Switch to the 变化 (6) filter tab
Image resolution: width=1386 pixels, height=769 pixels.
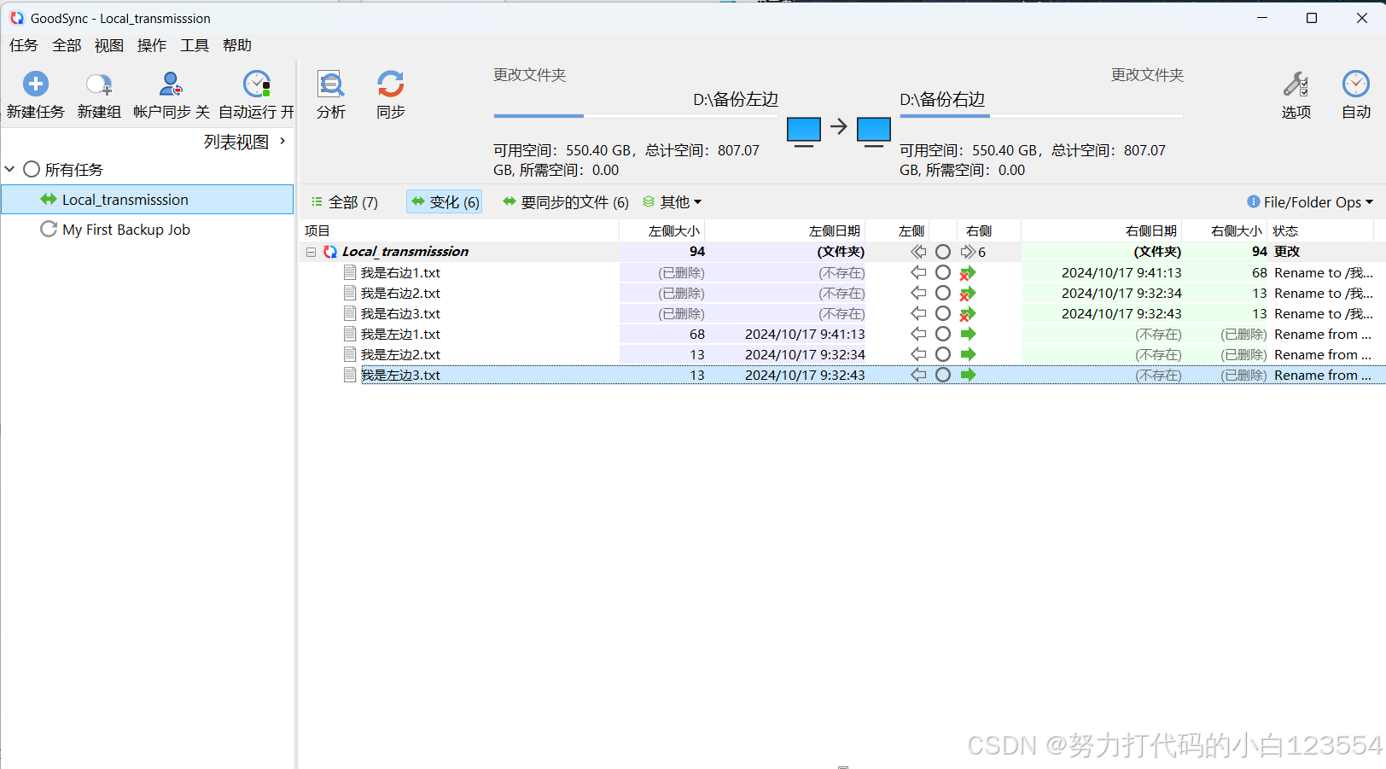(445, 202)
